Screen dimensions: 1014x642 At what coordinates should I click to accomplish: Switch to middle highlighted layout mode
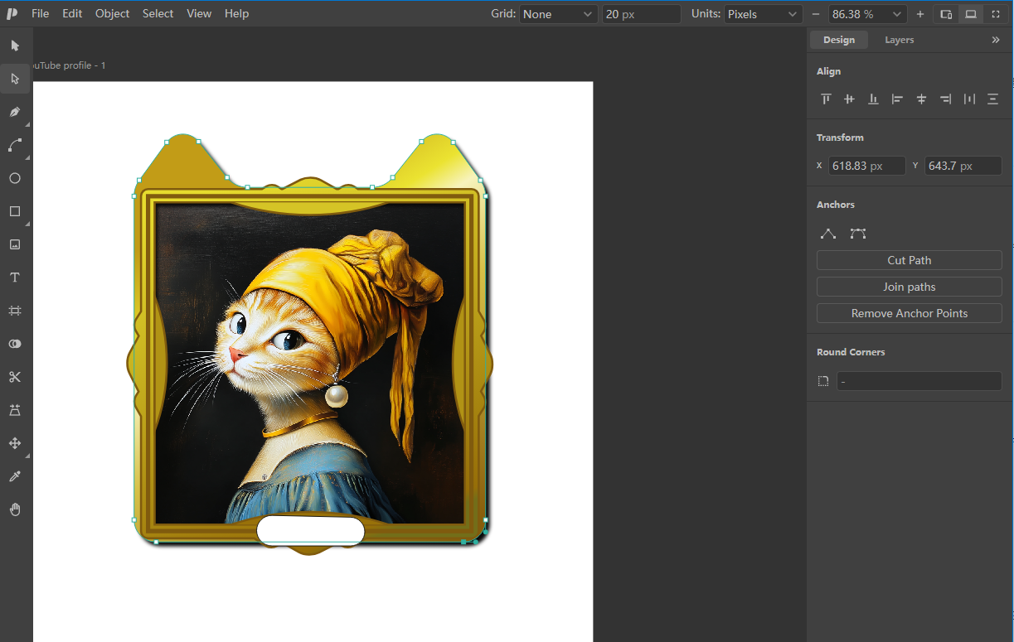click(x=971, y=14)
